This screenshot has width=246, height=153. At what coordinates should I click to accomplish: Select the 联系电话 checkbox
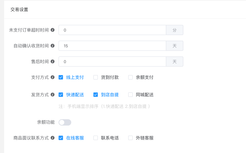click(96, 138)
